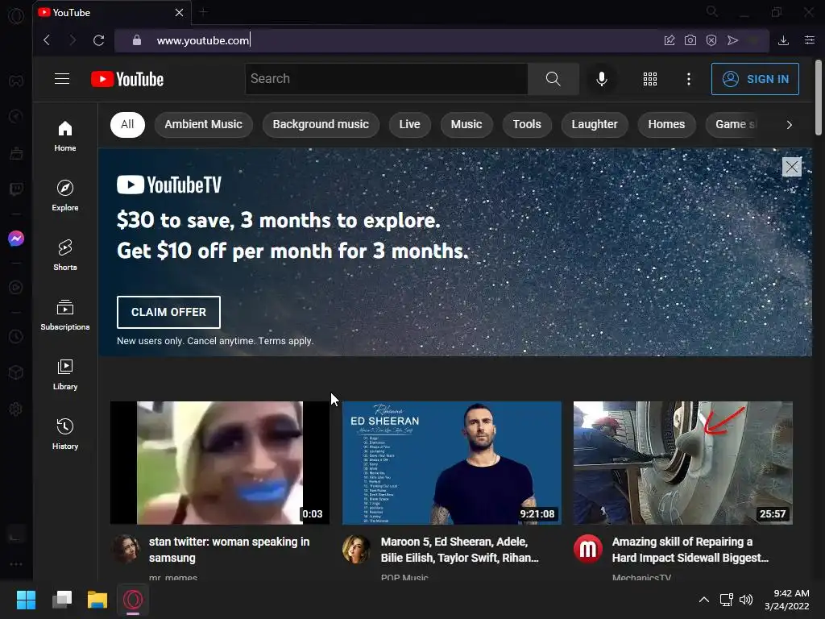This screenshot has height=619, width=825.
Task: Open the browser downloads icon
Action: click(x=783, y=40)
